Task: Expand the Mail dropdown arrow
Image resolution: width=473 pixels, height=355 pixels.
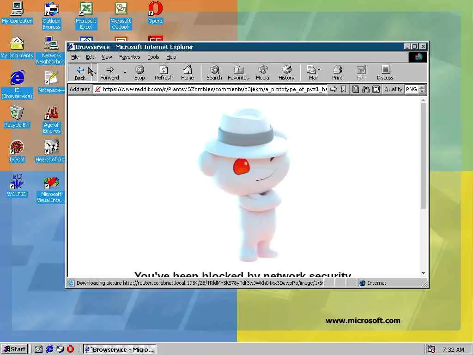Action: [319, 69]
